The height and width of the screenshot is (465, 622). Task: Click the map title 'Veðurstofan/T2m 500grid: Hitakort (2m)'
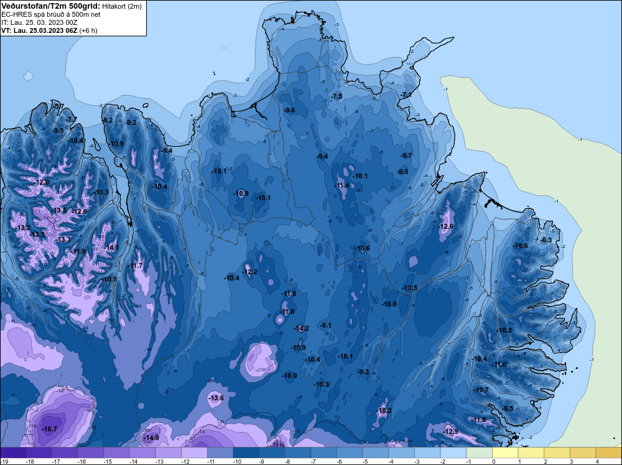coord(72,6)
